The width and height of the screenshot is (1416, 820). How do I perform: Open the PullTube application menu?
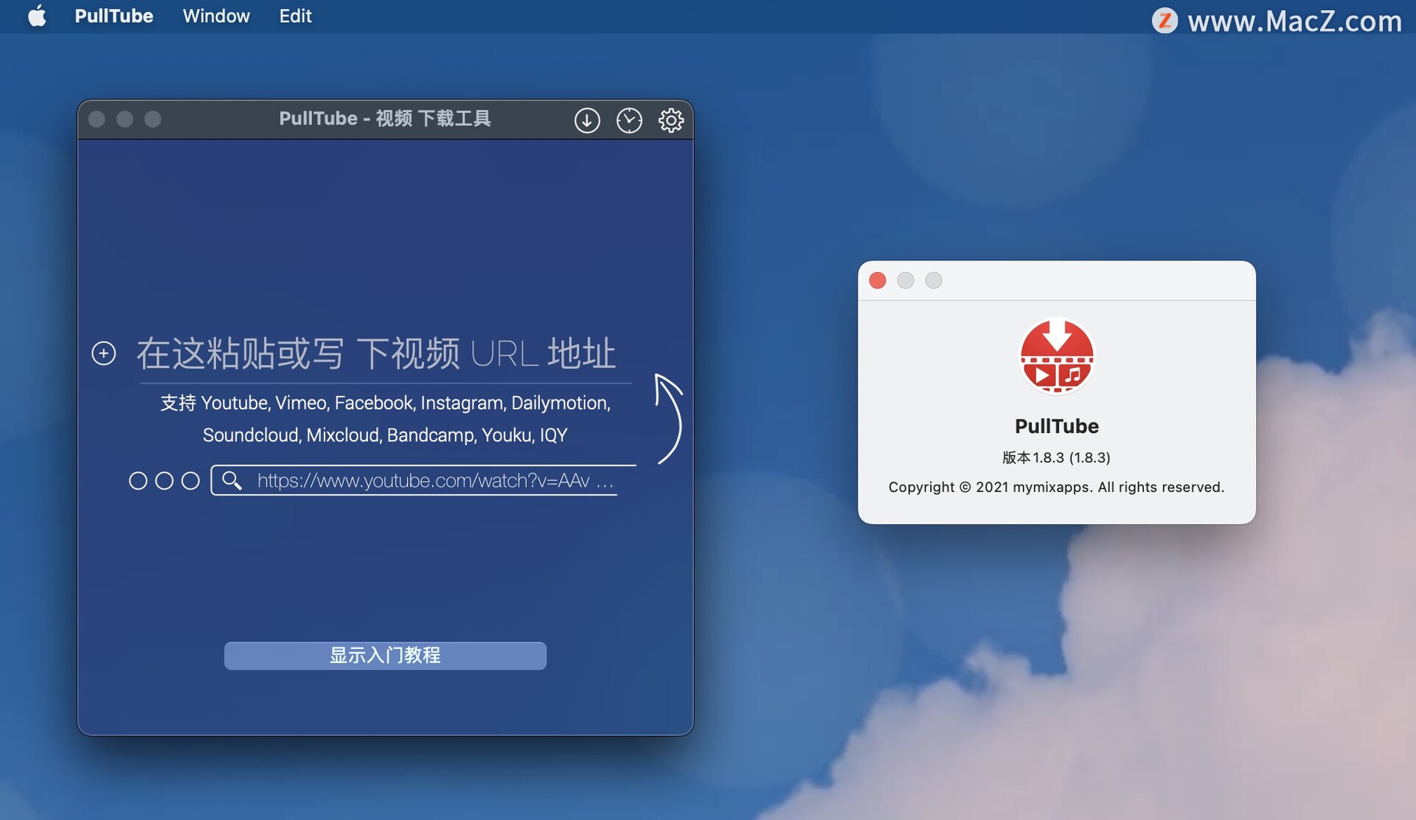114,16
